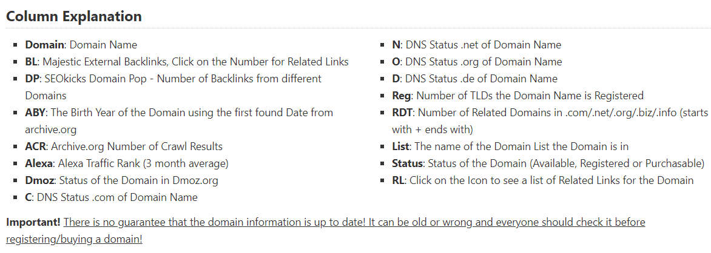
Task: Click the O DNS Status .org entry
Action: [x=477, y=62]
